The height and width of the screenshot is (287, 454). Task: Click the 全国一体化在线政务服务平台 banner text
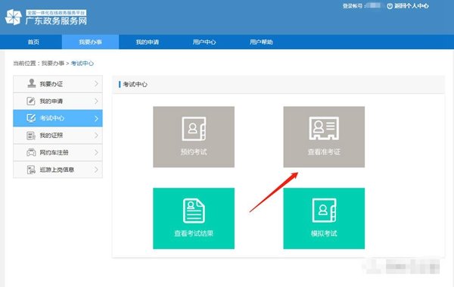(x=56, y=13)
